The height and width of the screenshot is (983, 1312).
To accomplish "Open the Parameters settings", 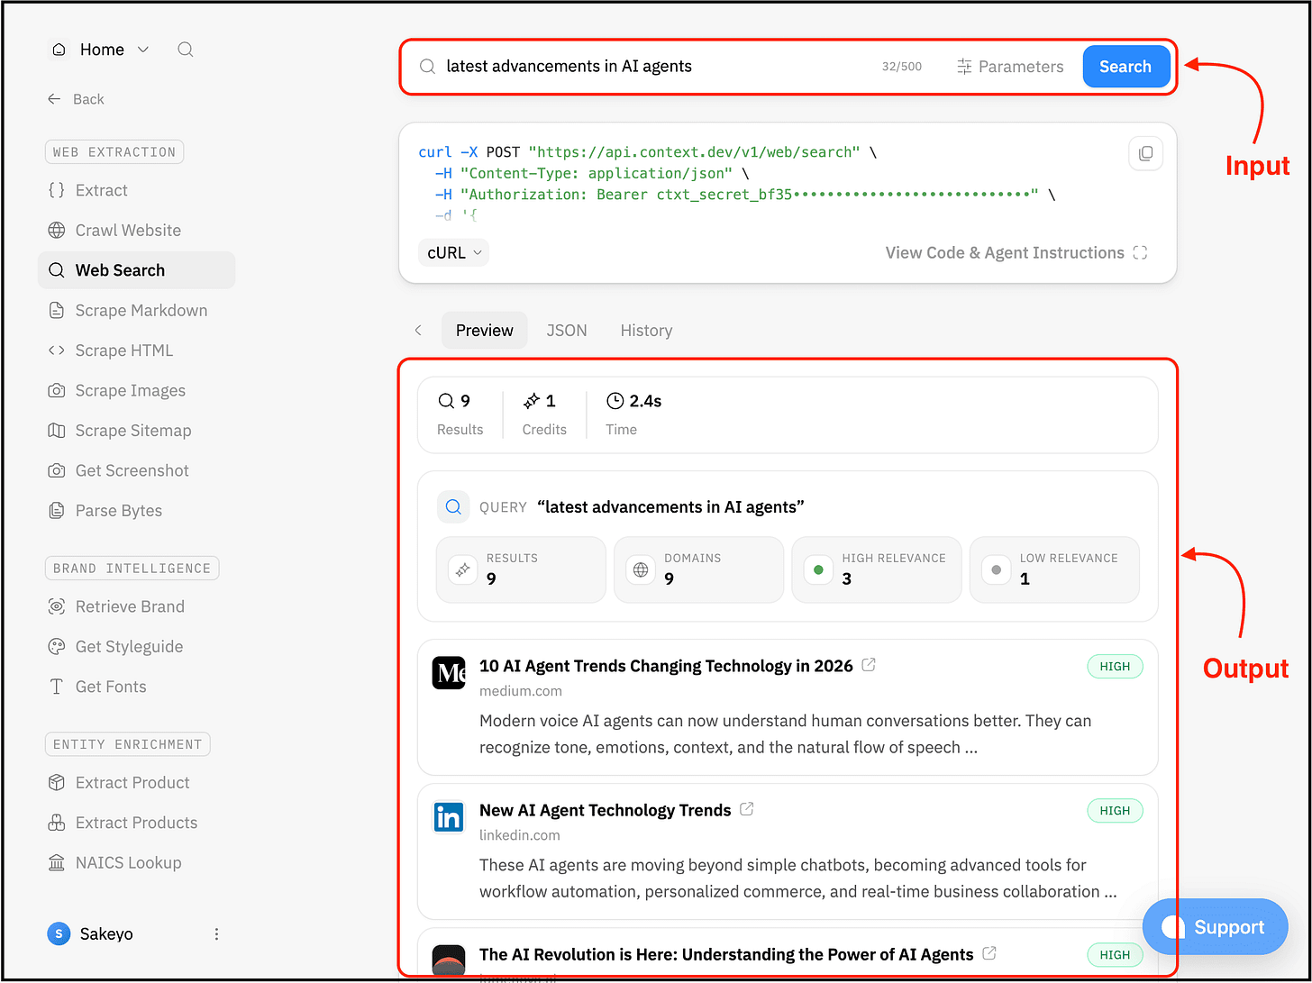I will tap(1010, 67).
